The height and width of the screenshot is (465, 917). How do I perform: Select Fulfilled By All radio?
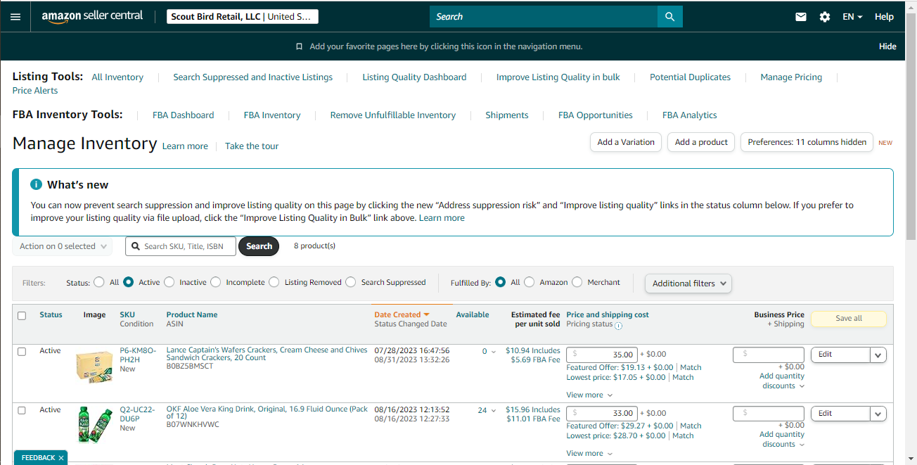[501, 282]
